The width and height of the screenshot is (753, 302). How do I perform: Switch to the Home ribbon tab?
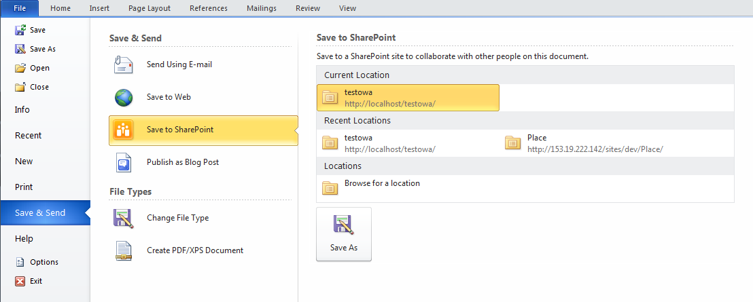[60, 8]
